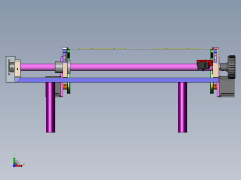Screen dimensions: 241x180
Task: Click the blue origin ball of the axis triad
Action: (x=14, y=166)
